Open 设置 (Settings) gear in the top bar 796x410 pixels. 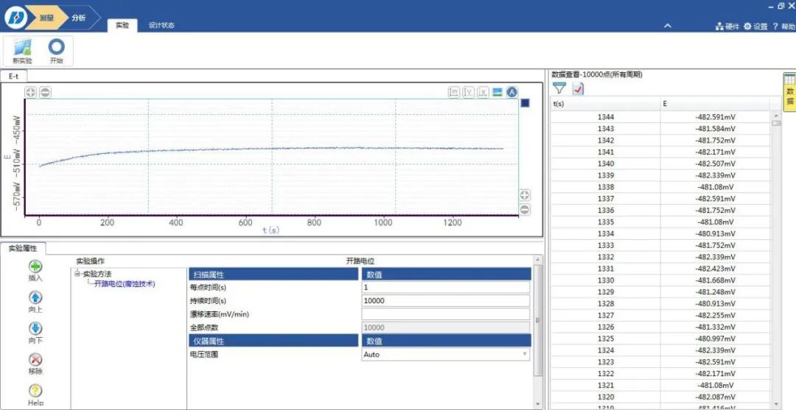click(x=755, y=26)
